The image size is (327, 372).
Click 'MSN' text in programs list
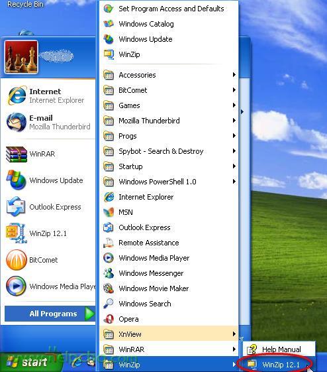coord(126,212)
